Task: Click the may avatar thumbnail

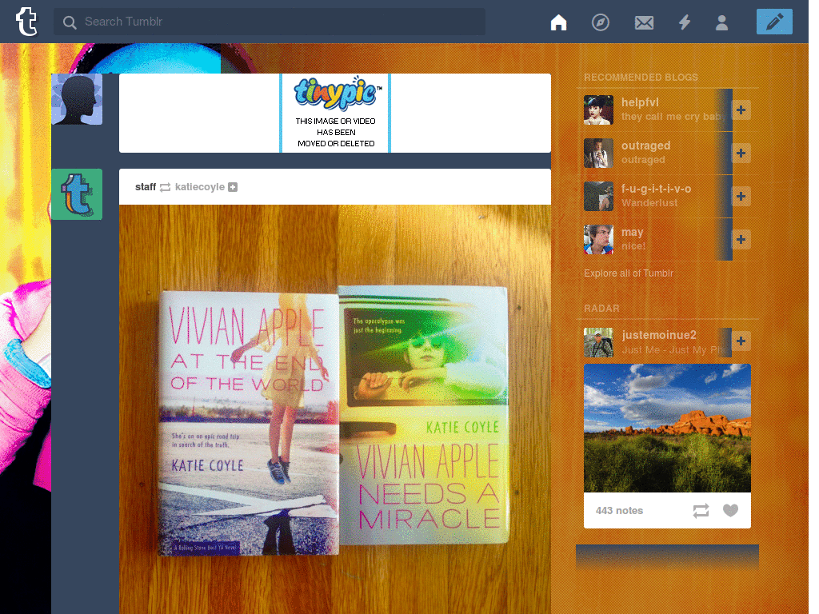Action: pos(598,239)
